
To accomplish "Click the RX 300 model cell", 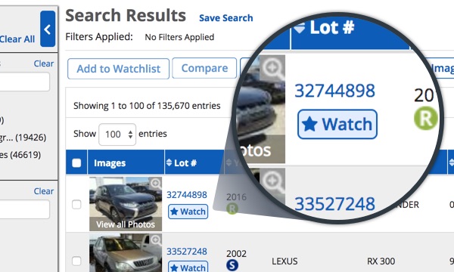I will point(381,261).
